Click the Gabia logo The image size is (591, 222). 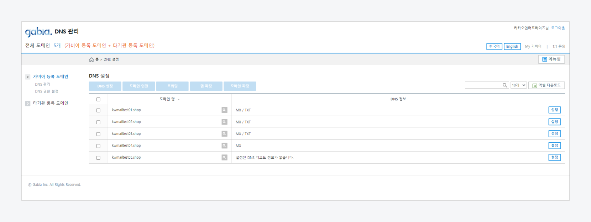(x=38, y=32)
